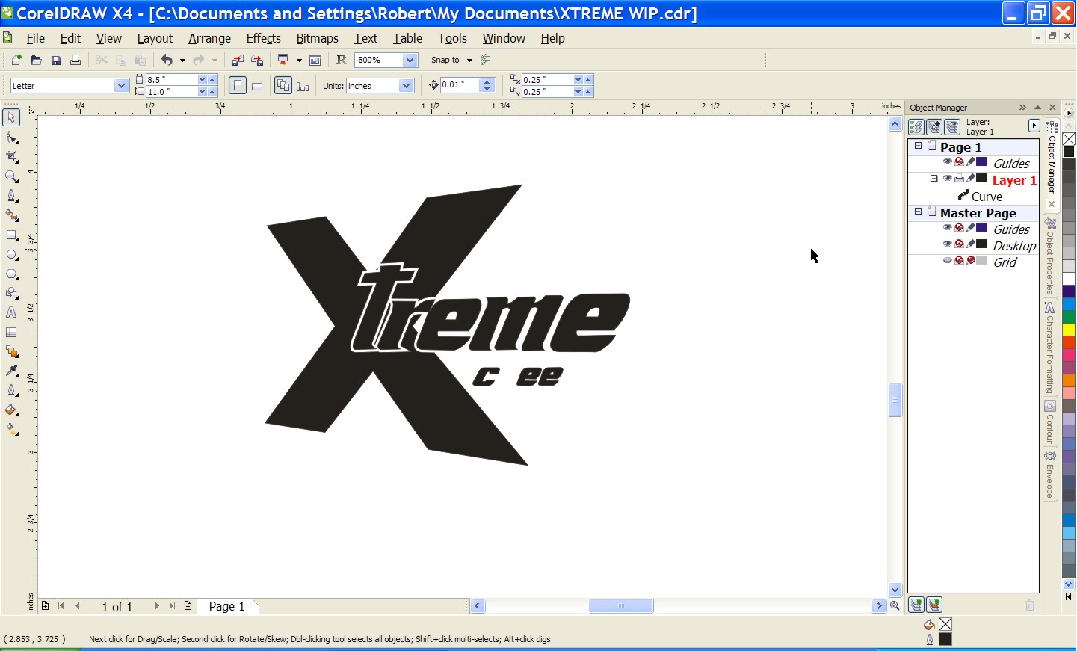Click the Open file icon
Viewport: 1077px width, 651px height.
coord(36,60)
